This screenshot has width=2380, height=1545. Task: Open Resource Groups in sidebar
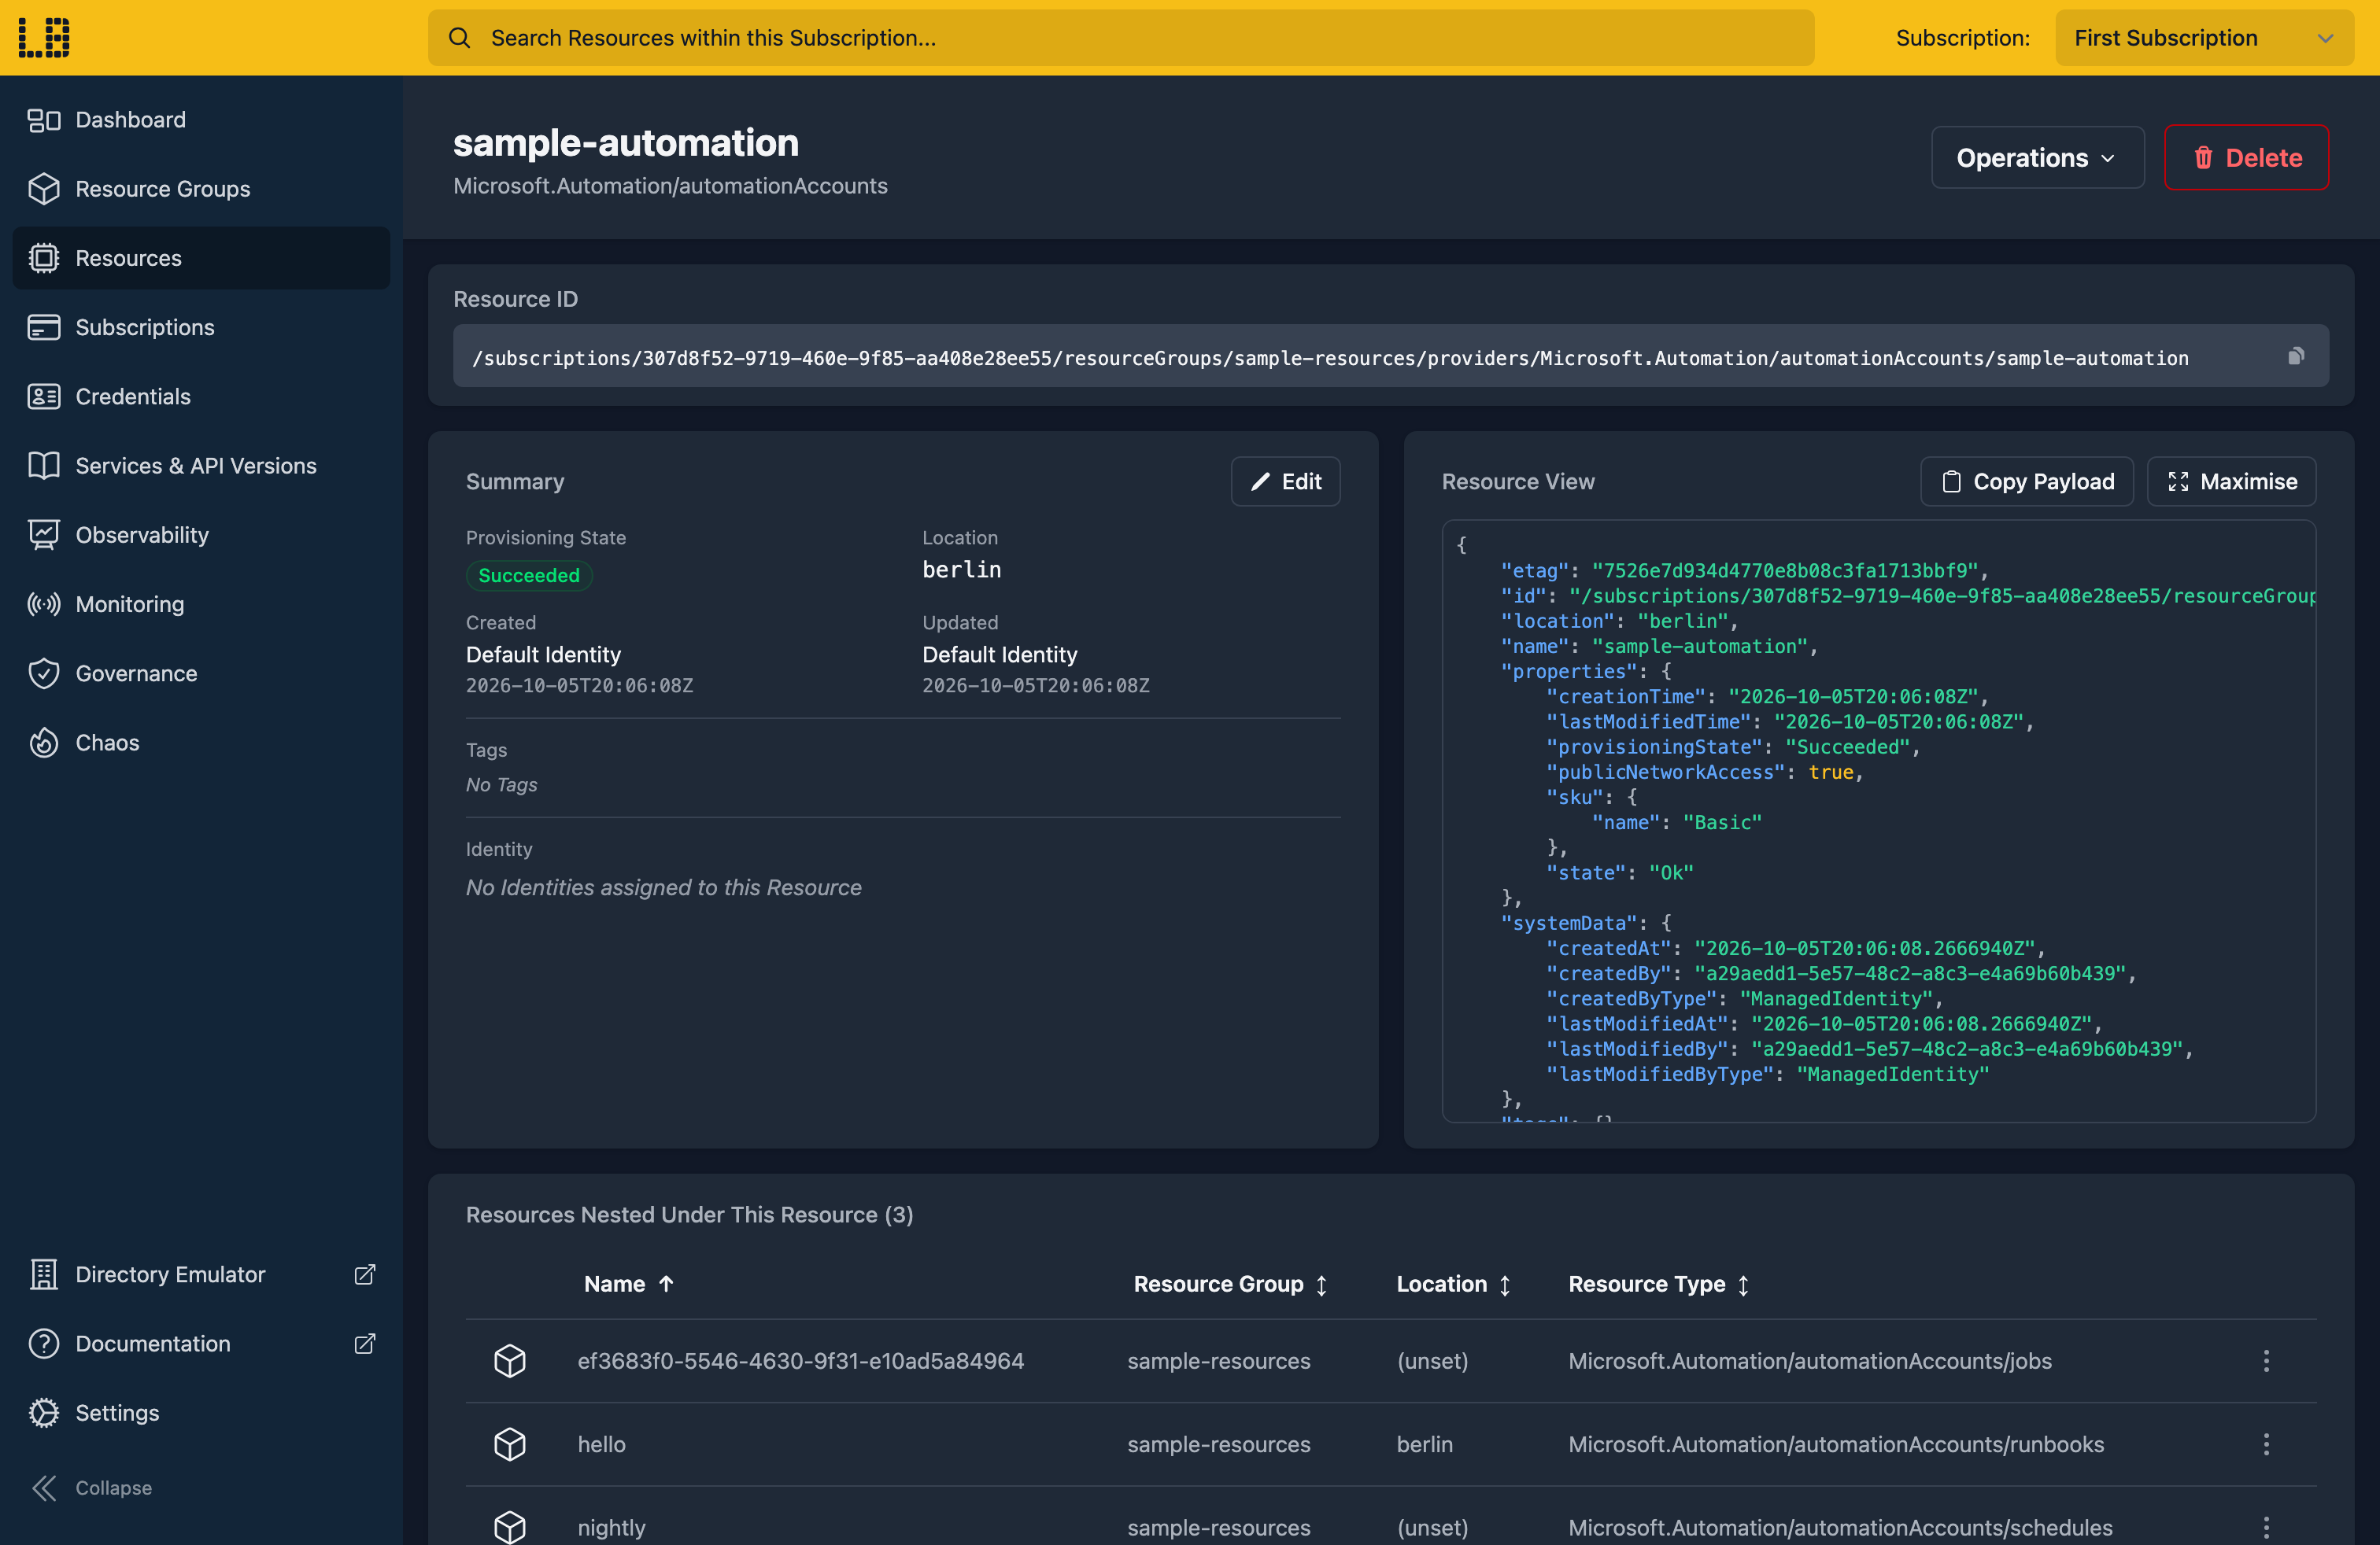[x=201, y=189]
